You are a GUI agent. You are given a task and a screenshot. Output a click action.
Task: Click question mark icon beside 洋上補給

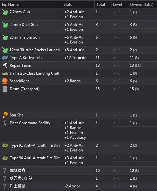5,186
